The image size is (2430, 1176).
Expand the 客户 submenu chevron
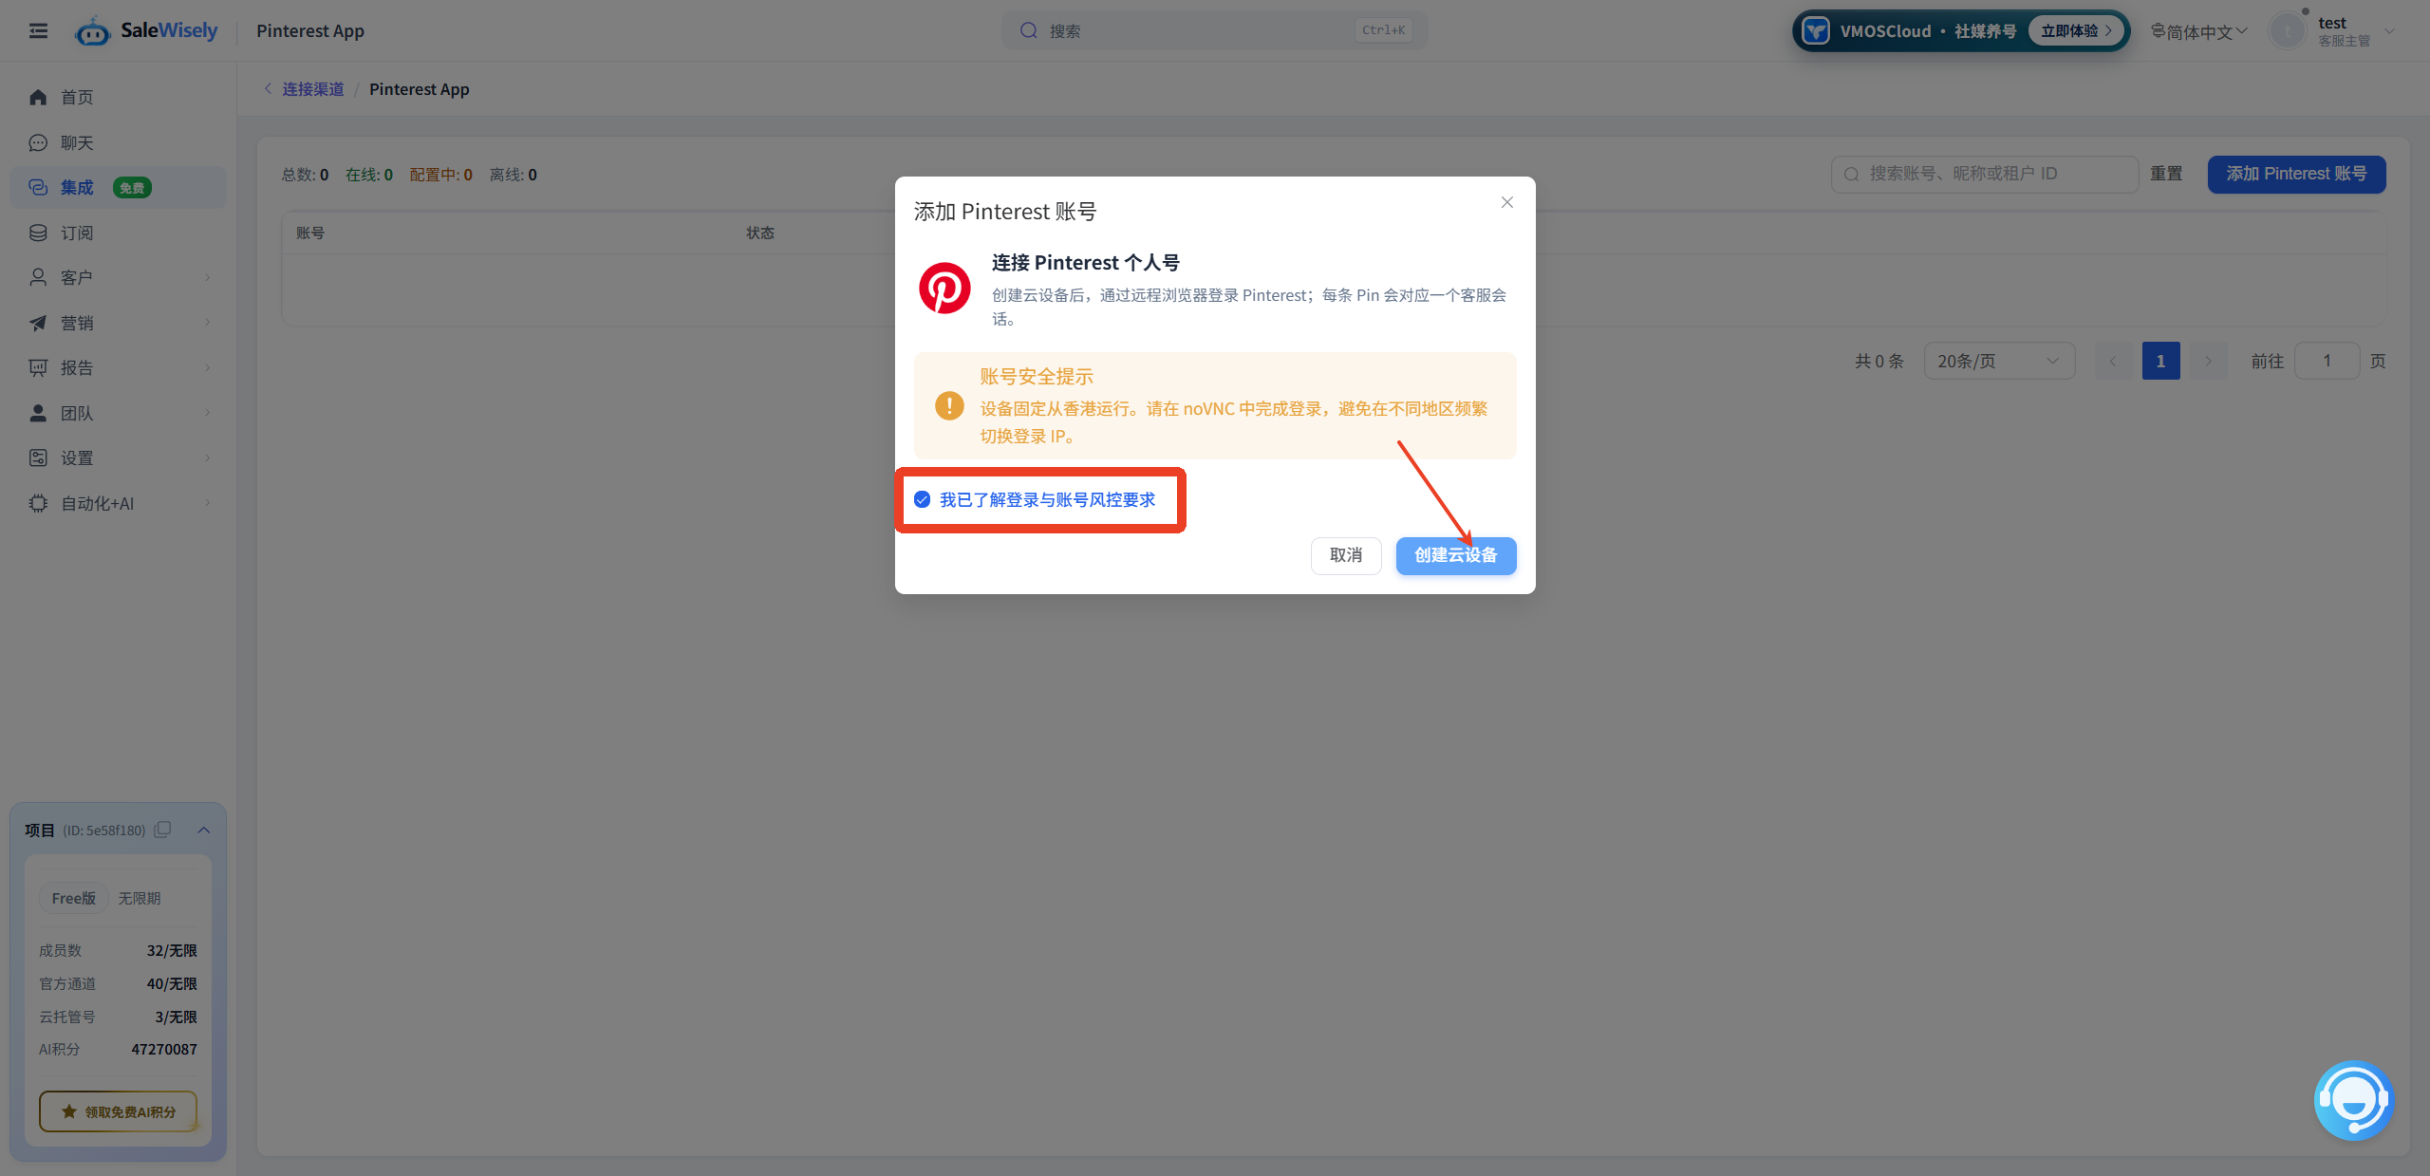208,278
